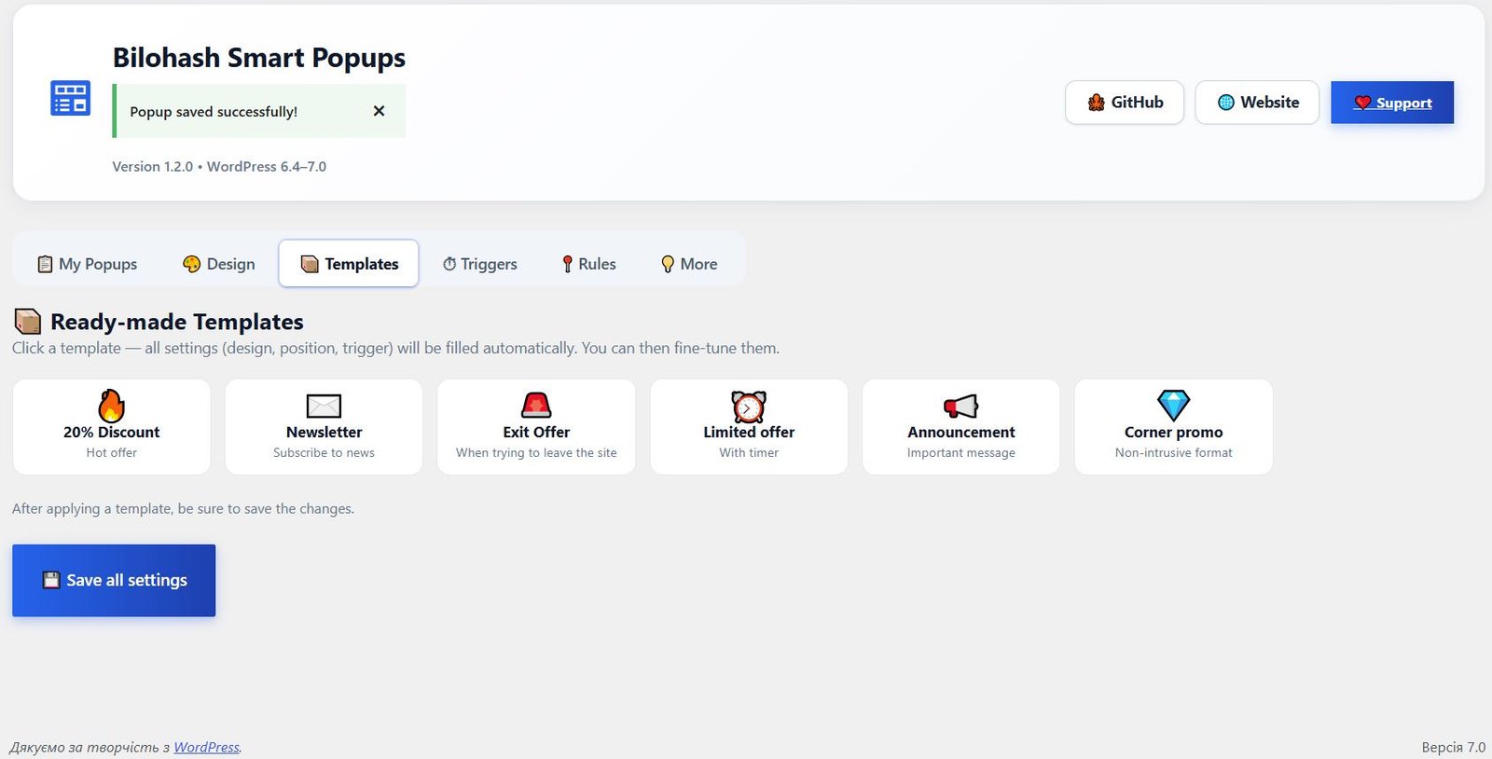The width and height of the screenshot is (1492, 759).
Task: Open the GitHub link button
Action: (1125, 103)
